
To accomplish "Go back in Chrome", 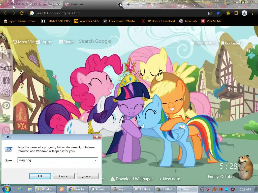I will coord(6,13).
